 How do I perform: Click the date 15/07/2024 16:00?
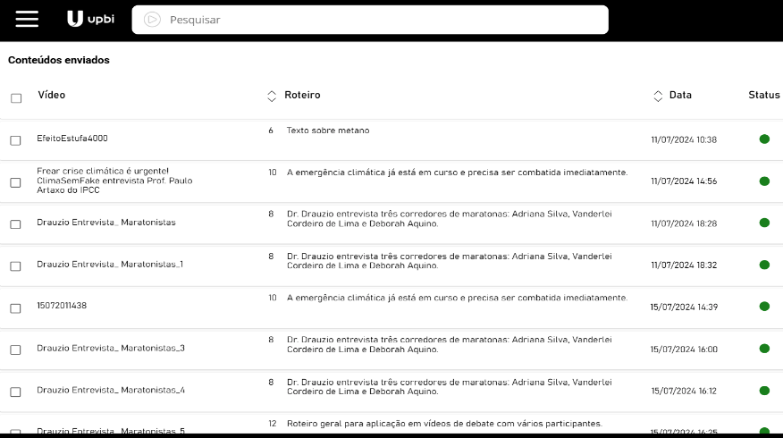(684, 350)
